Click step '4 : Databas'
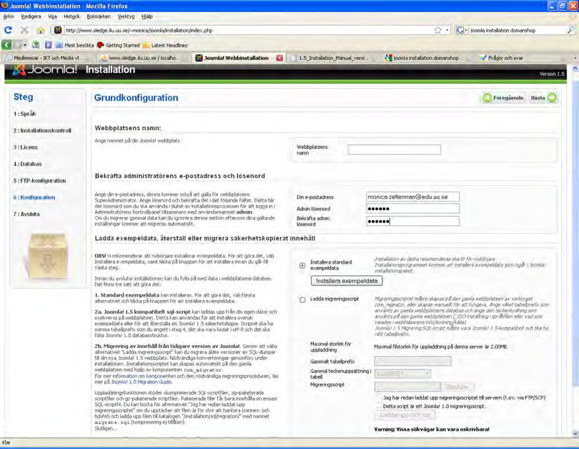Screen dimensions: 579x449 pos(28,164)
